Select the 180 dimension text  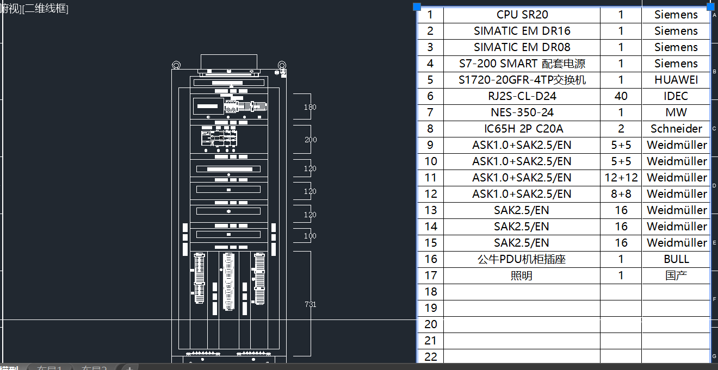click(x=310, y=107)
